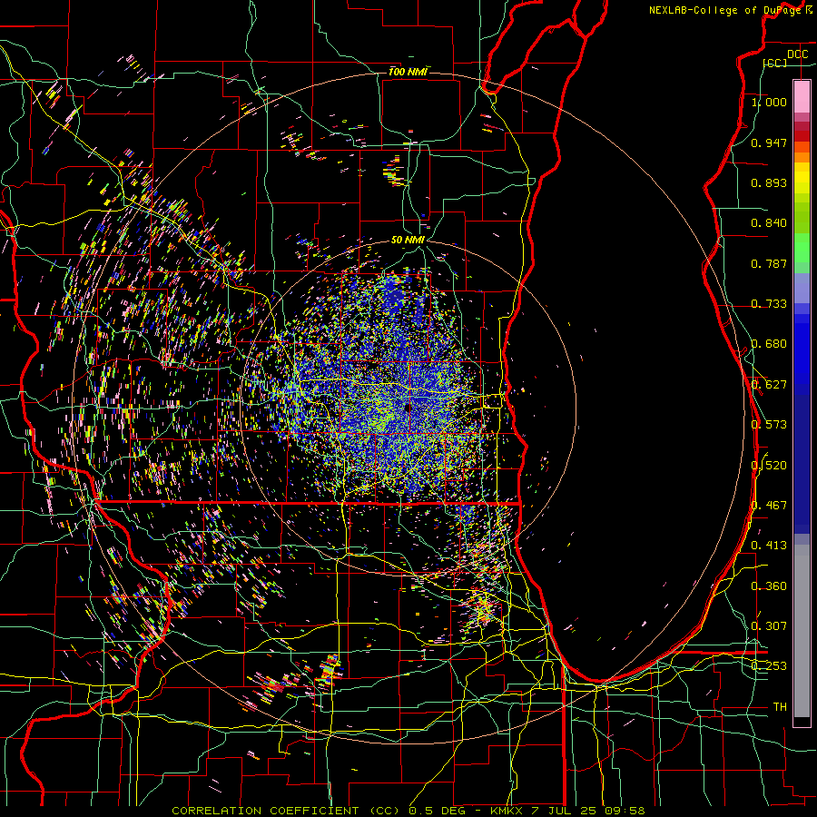The width and height of the screenshot is (817, 817).
Task: Click the bright green segment of color bar
Action: coord(802,248)
